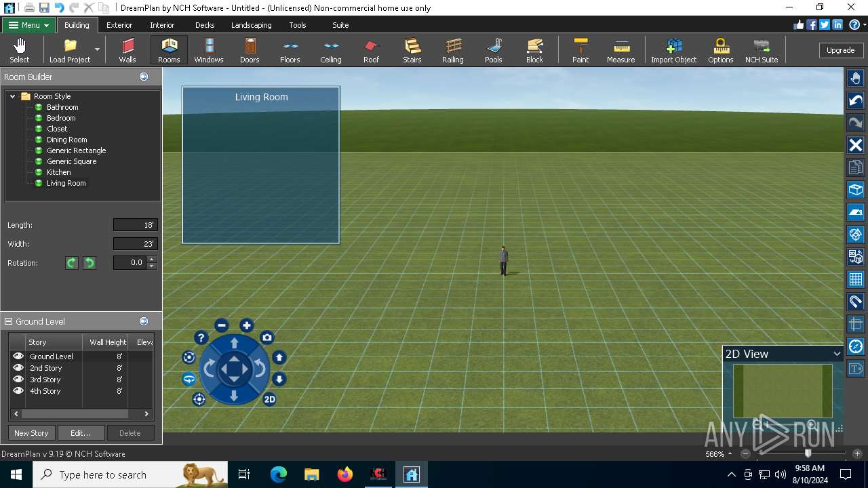Switch to the Interior tab
This screenshot has width=868, height=488.
pyautogui.click(x=162, y=25)
